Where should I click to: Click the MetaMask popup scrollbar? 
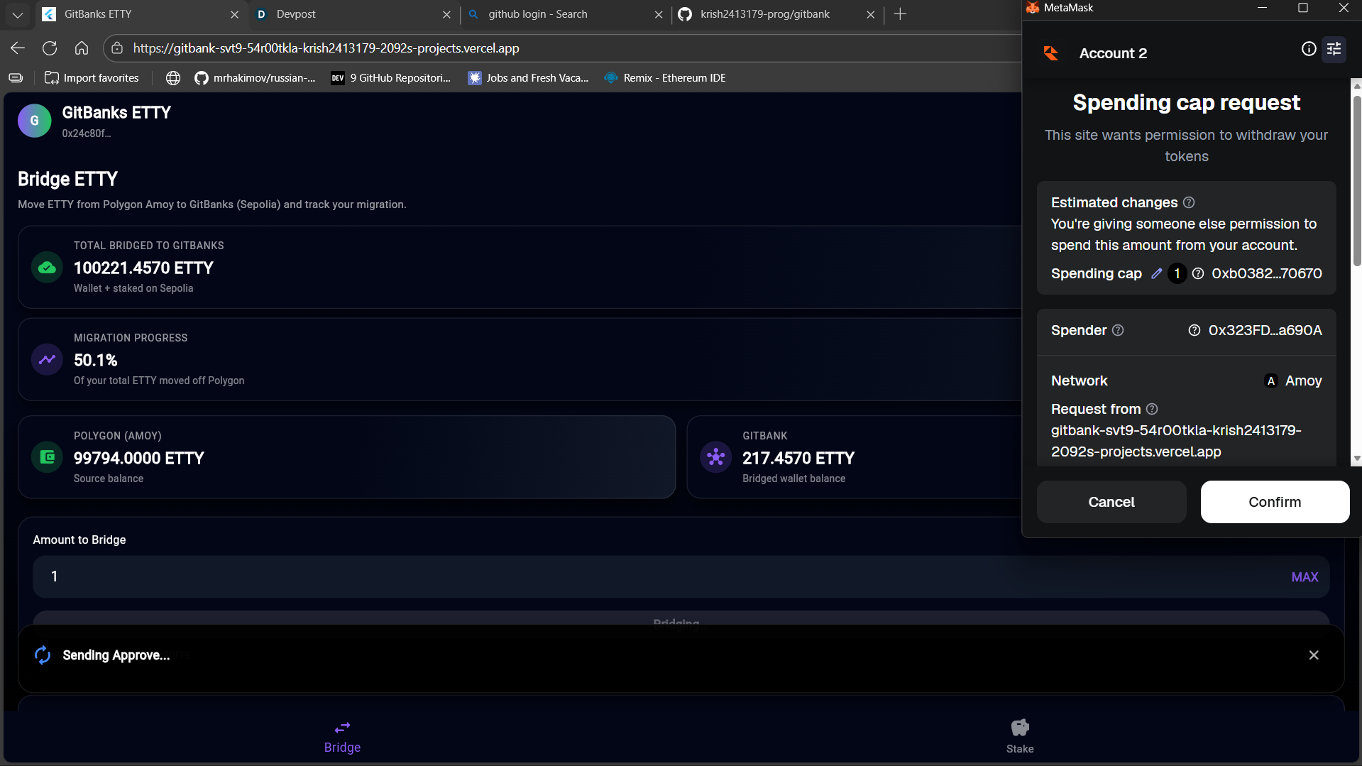pyautogui.click(x=1356, y=180)
